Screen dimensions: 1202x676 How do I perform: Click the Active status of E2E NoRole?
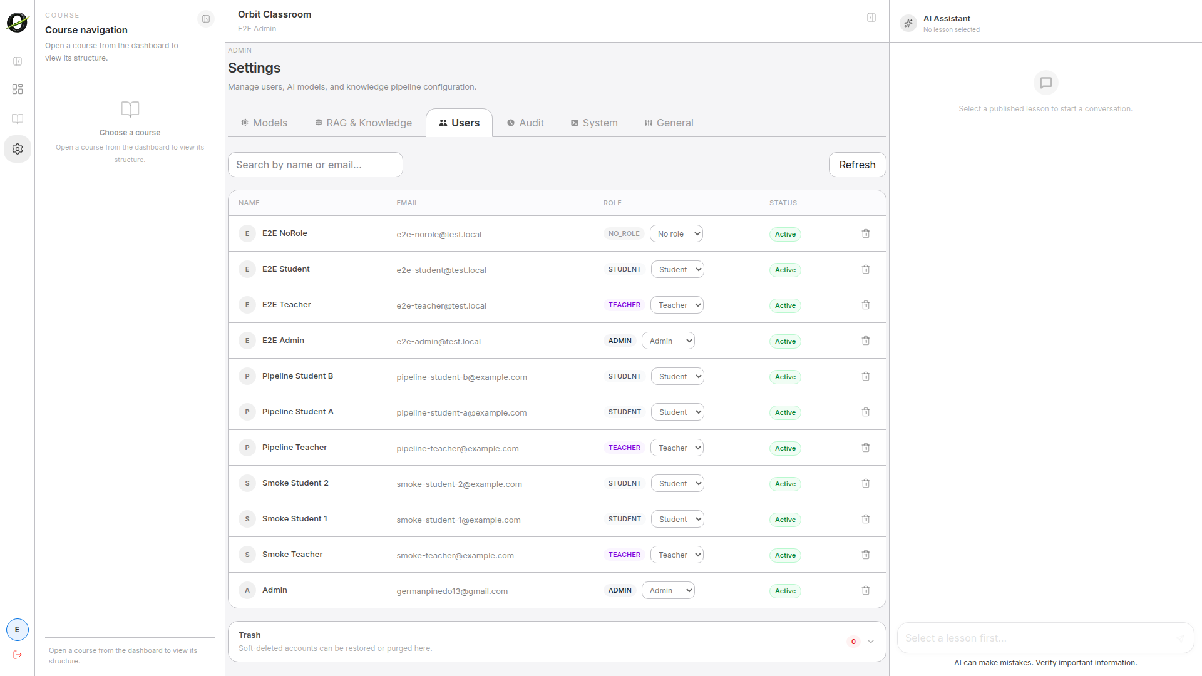click(785, 234)
